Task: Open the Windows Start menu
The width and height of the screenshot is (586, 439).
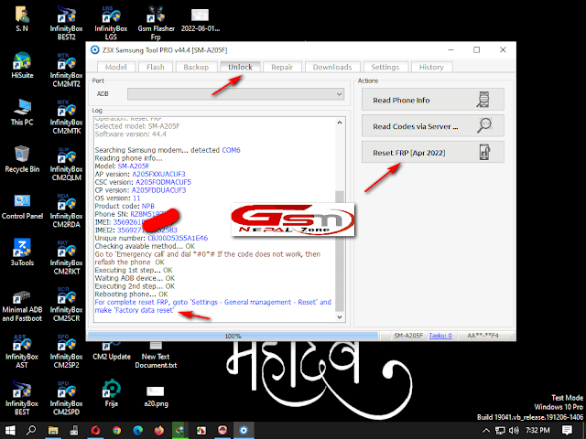Action: click(x=10, y=431)
